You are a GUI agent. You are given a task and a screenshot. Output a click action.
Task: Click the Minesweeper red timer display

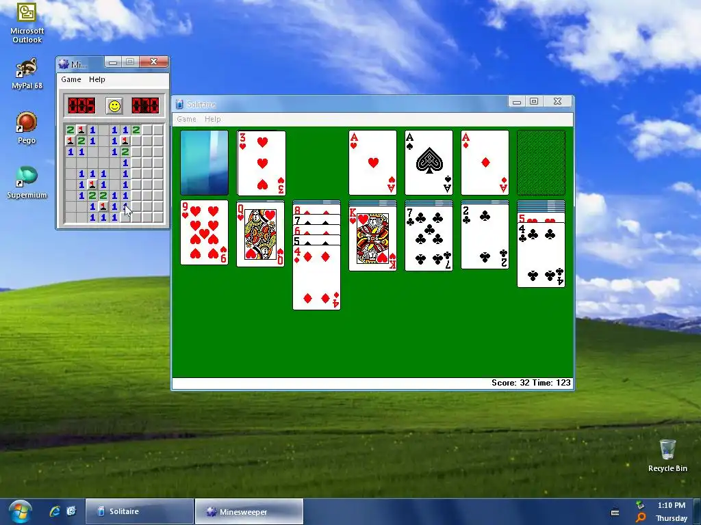[145, 106]
